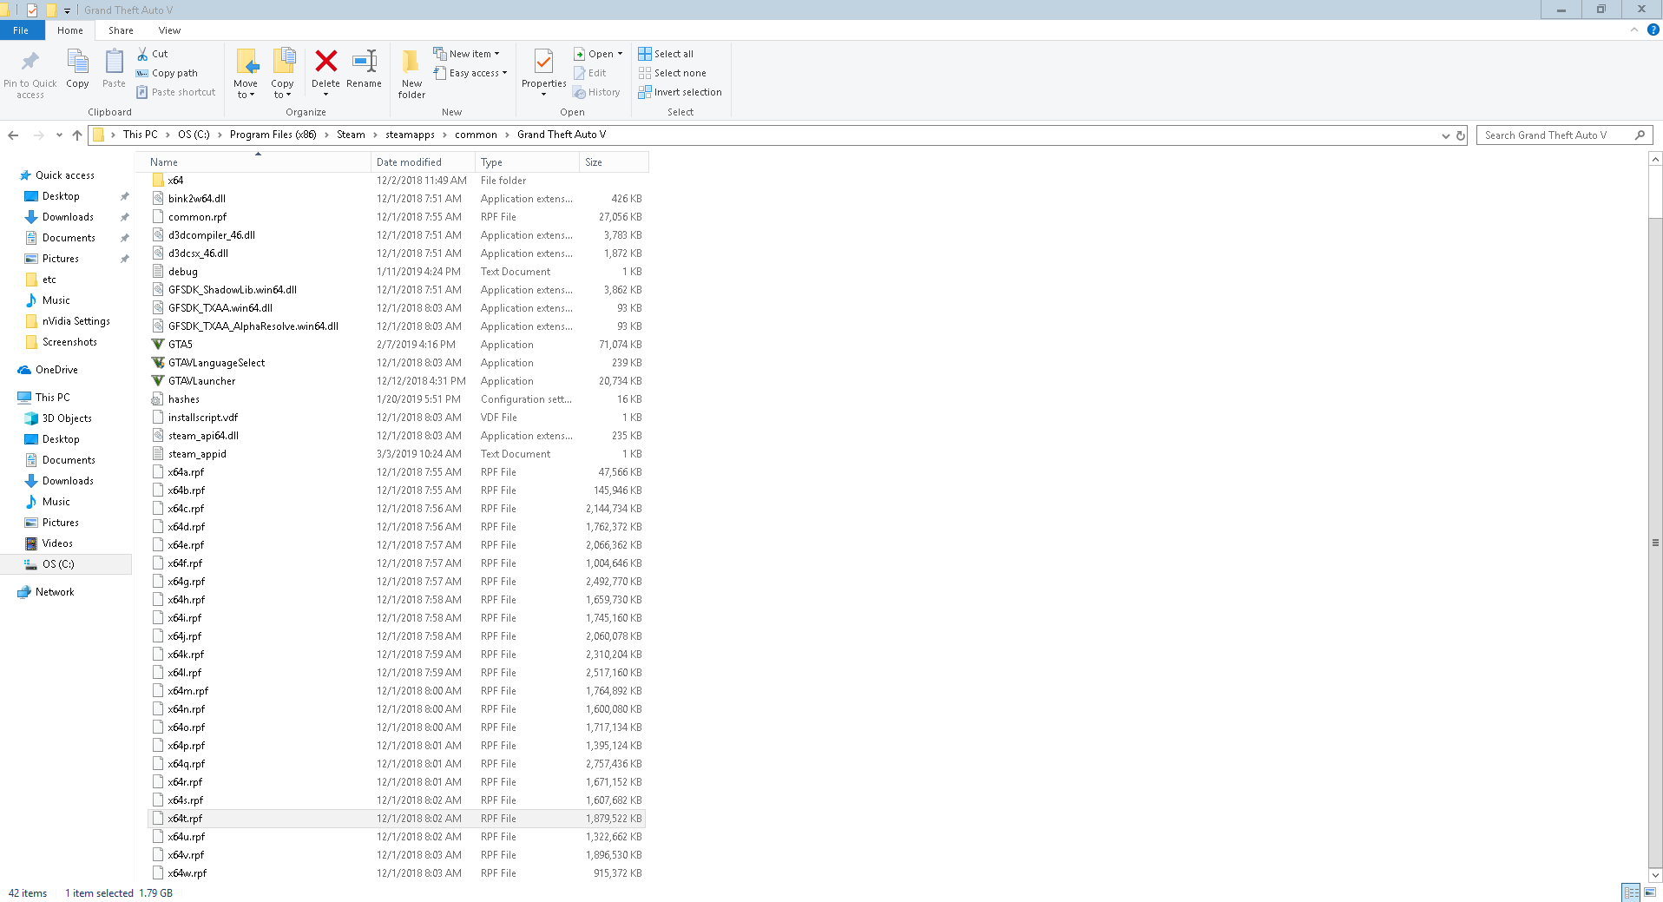Sort by the Type column header
This screenshot has width=1663, height=902.
[527, 162]
